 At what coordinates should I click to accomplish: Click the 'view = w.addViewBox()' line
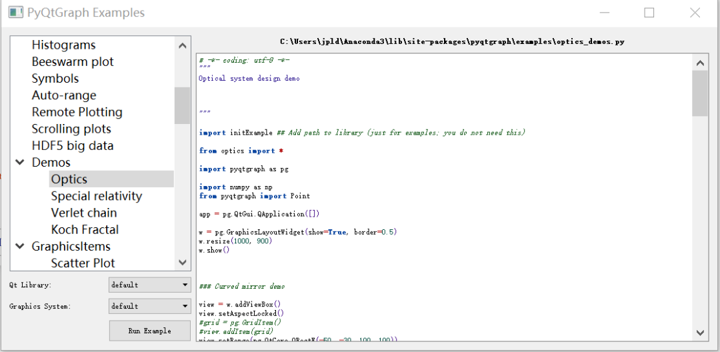[239, 304]
